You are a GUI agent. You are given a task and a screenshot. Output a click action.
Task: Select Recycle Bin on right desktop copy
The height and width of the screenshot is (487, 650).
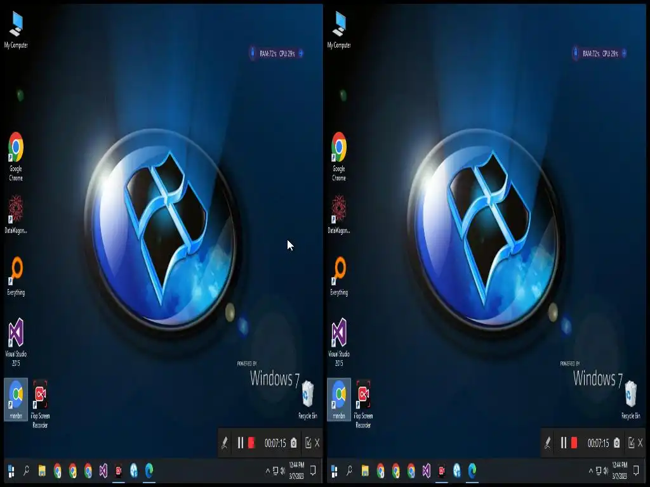point(630,399)
